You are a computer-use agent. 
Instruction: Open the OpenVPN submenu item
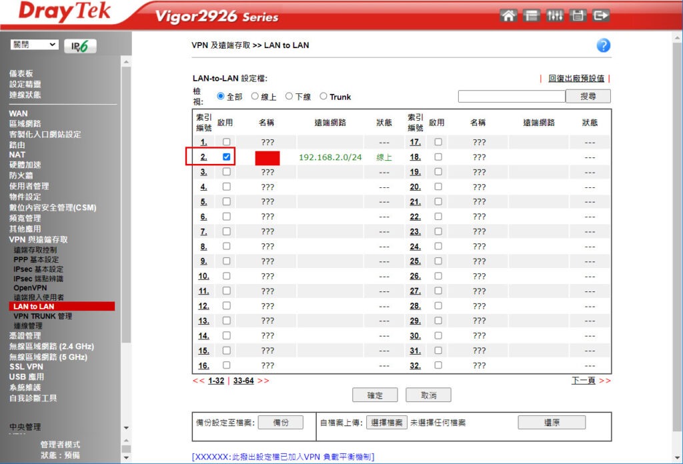[30, 288]
